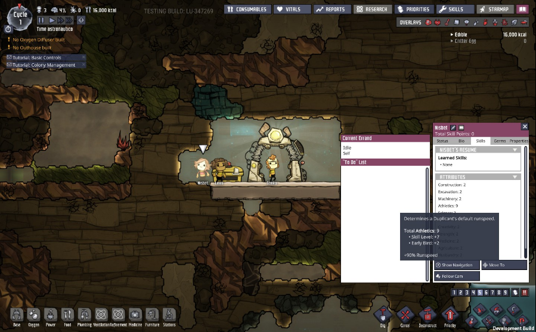Dismiss the Tutorial: Colony Management message

click(x=83, y=64)
